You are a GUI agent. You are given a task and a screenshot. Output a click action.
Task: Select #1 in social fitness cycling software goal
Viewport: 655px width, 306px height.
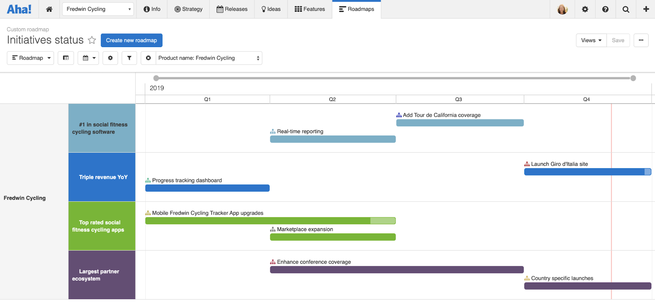(x=102, y=128)
